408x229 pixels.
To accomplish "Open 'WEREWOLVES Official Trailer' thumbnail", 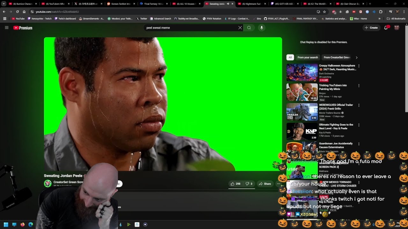I will tap(302, 112).
